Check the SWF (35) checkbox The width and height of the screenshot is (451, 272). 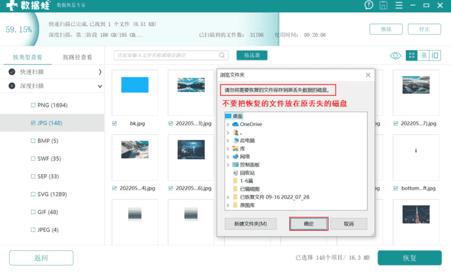pyautogui.click(x=33, y=158)
